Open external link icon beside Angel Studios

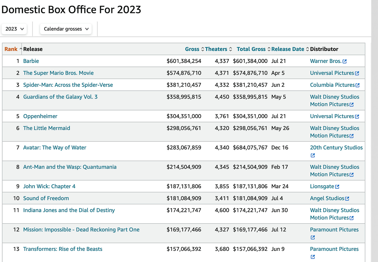point(347,199)
